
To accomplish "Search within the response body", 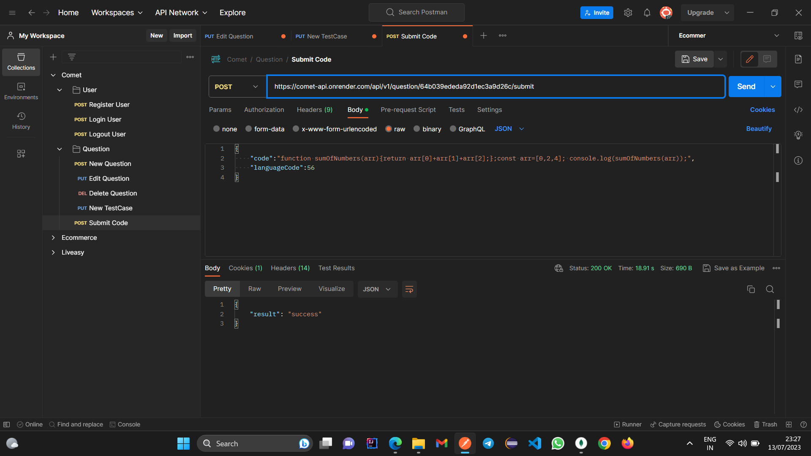I will (770, 289).
